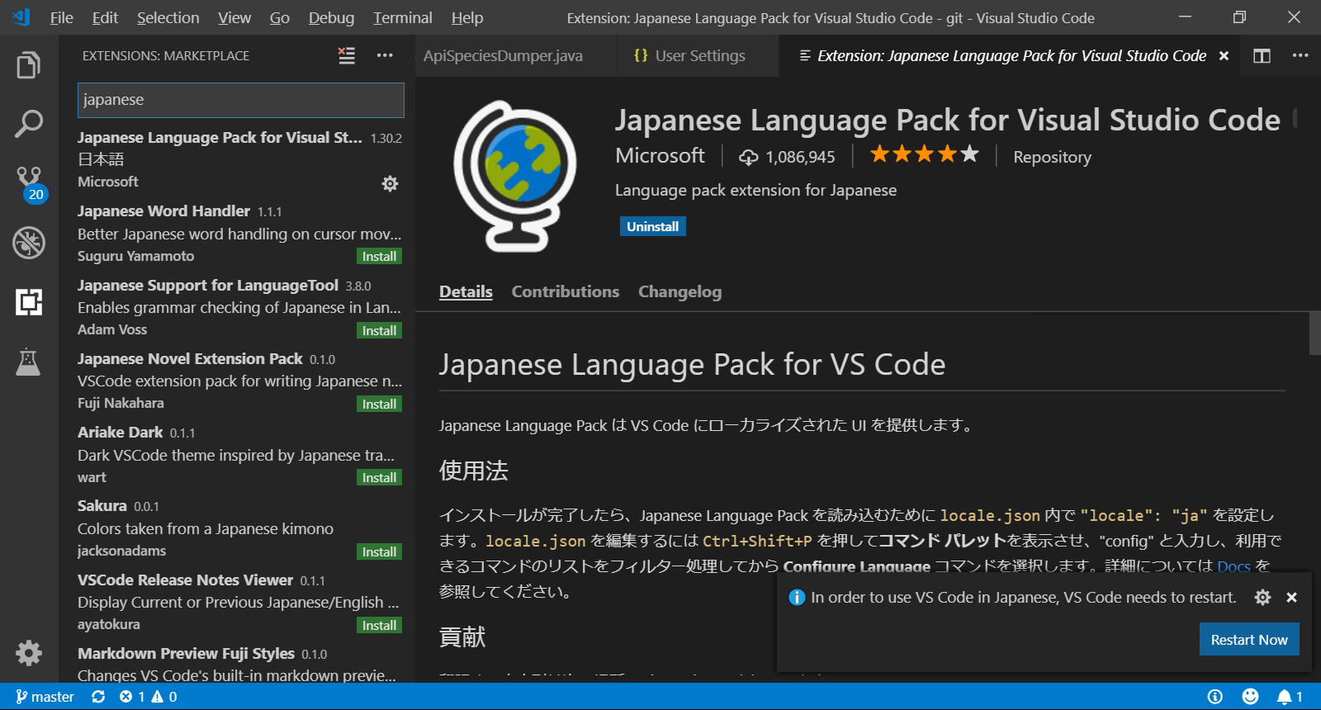Click the globe extension icon
The image size is (1321, 710).
515,176
